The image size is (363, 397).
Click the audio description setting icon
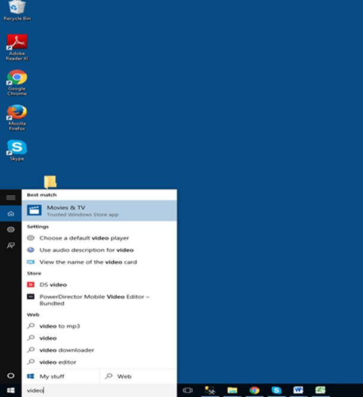30,250
